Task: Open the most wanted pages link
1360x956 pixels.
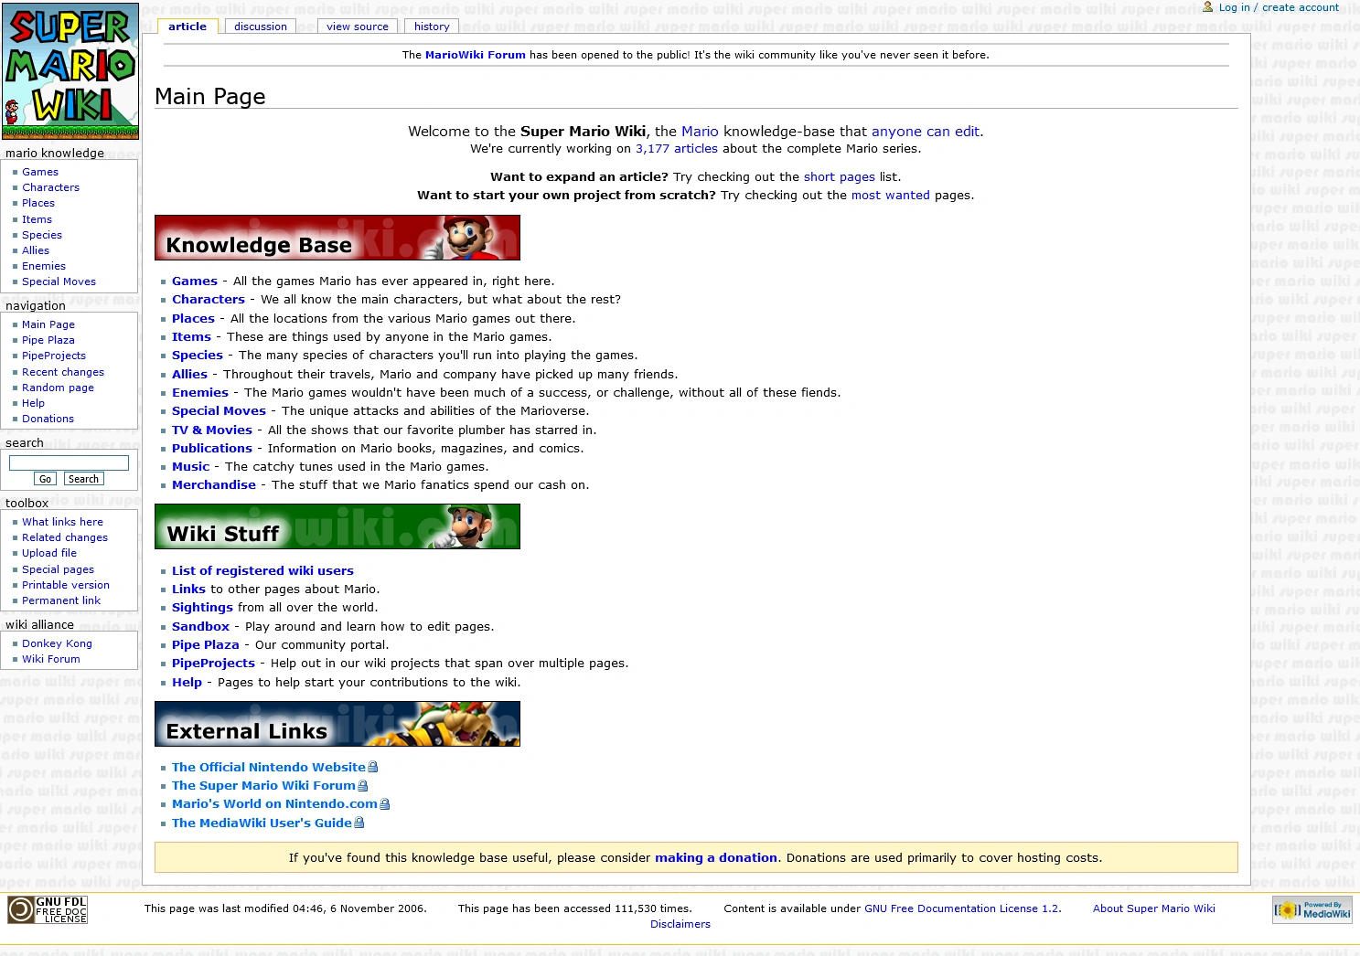Action: (891, 196)
